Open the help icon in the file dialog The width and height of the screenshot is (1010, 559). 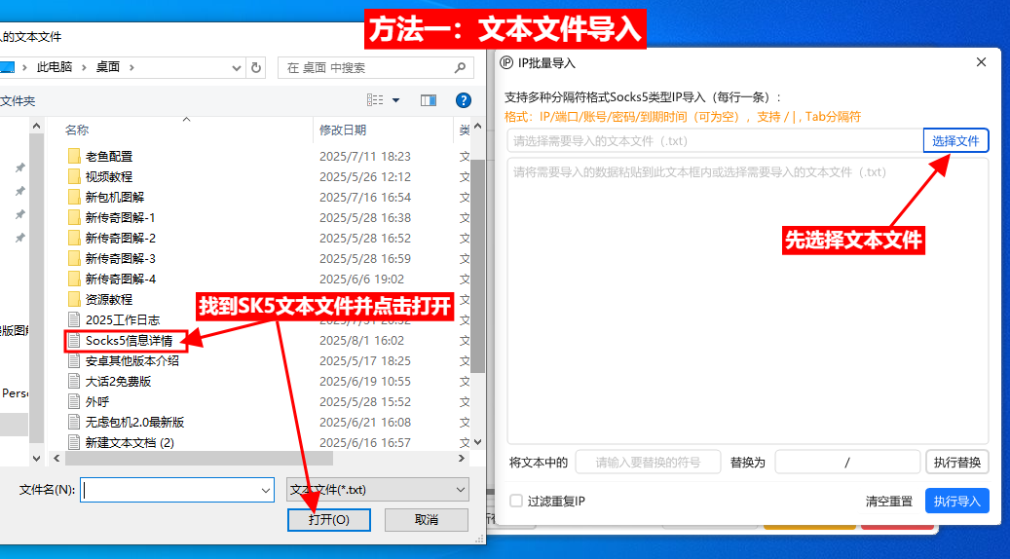464,99
